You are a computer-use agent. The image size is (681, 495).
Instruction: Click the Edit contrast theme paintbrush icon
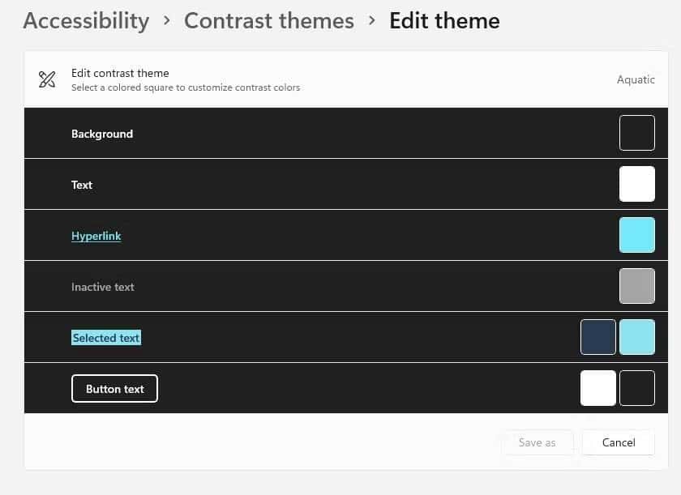pos(47,79)
